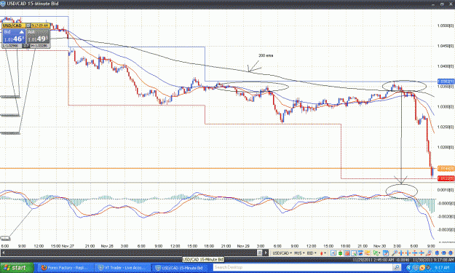The image size is (455, 273).
Task: Select the zoom magnifier tool
Action: [395, 253]
